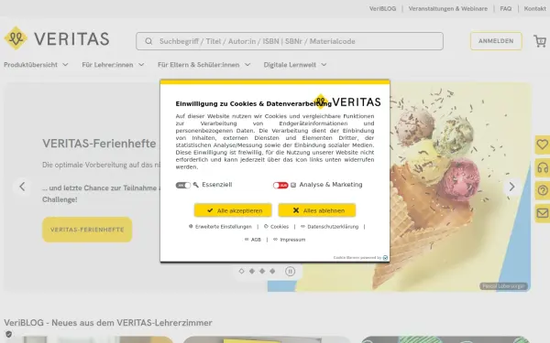
Task: Select the second carousel indicator dot
Action: [252, 272]
